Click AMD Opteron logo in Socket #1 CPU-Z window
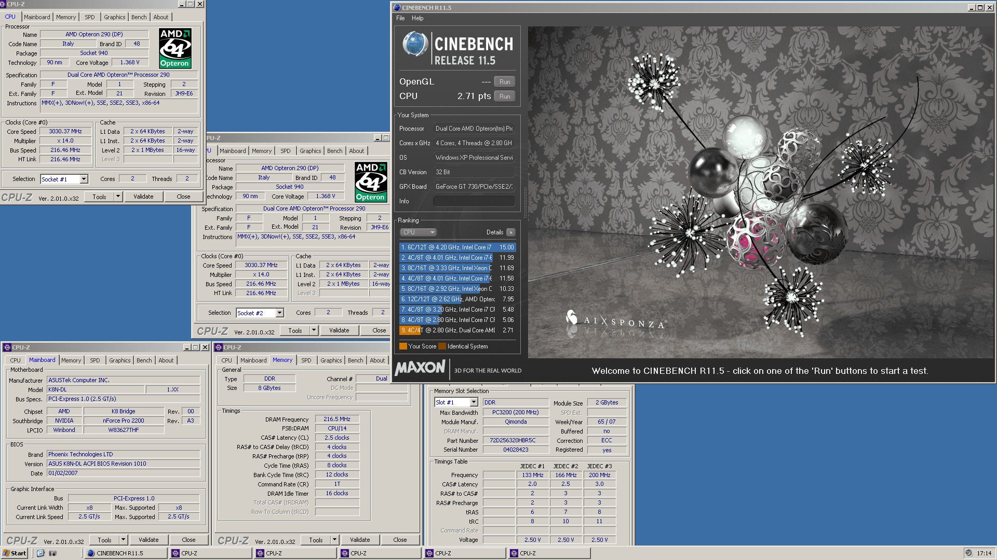997x560 pixels. click(x=175, y=49)
